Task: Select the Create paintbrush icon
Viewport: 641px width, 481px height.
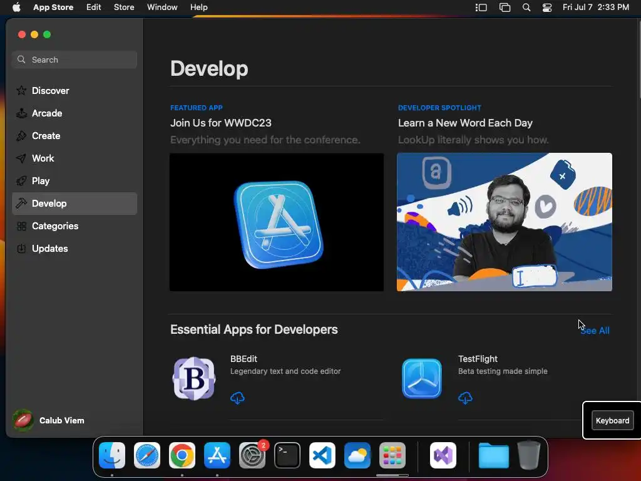Action: 21,136
